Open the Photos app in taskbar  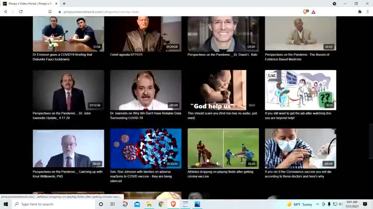coord(197,204)
